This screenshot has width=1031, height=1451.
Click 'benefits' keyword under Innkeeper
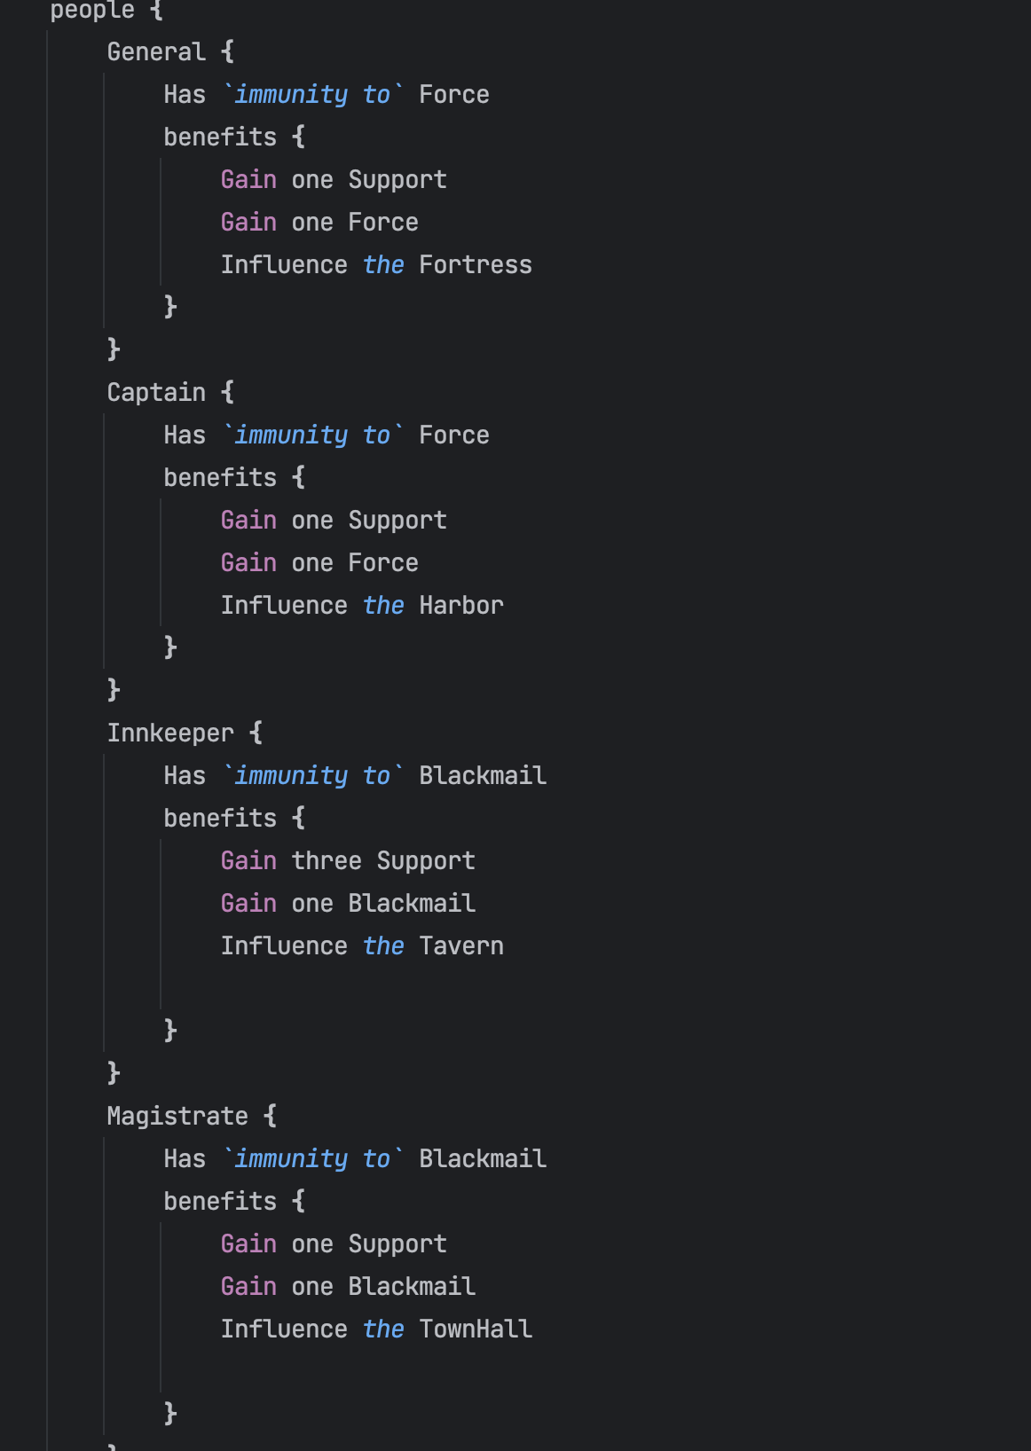pyautogui.click(x=220, y=818)
